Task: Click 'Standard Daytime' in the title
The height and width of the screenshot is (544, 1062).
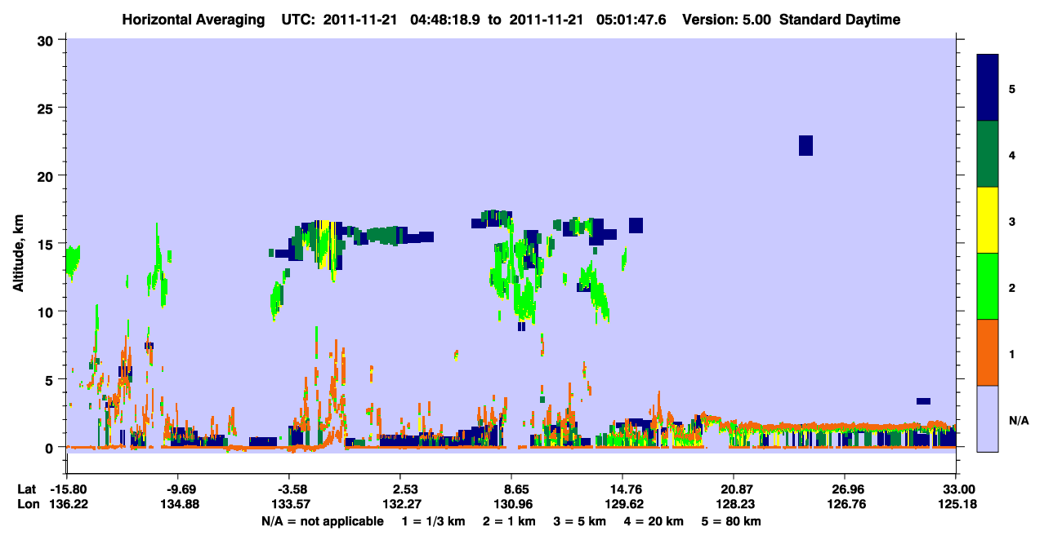Action: tap(840, 20)
